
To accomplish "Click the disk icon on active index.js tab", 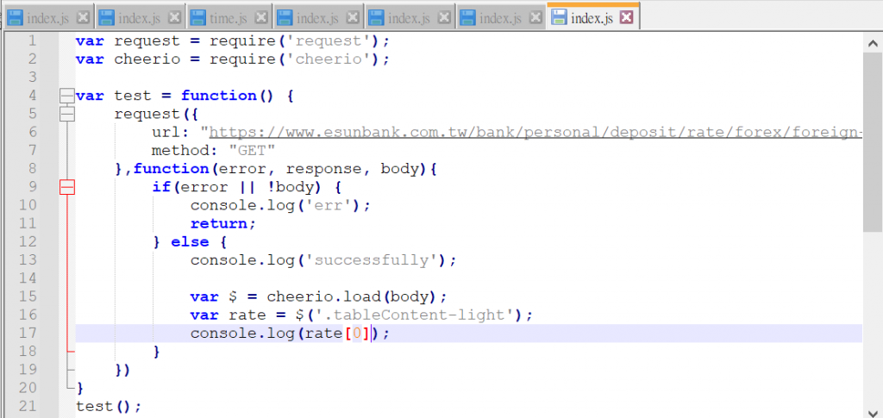I will coord(559,17).
